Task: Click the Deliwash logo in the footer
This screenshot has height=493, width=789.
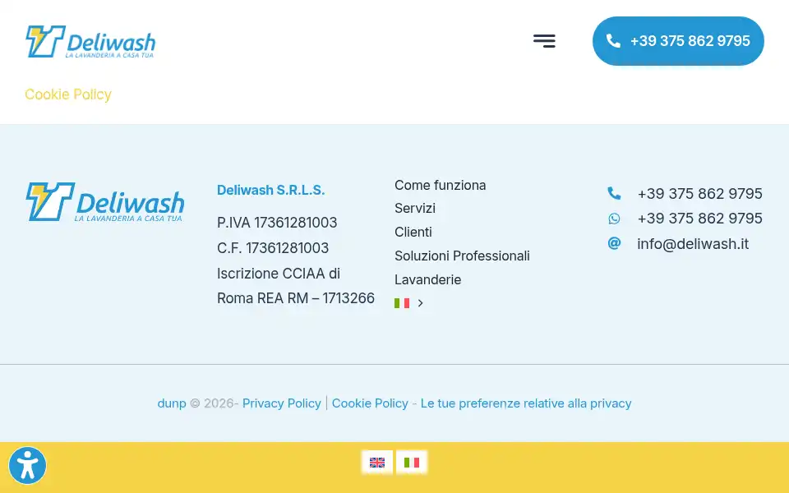Action: click(104, 202)
